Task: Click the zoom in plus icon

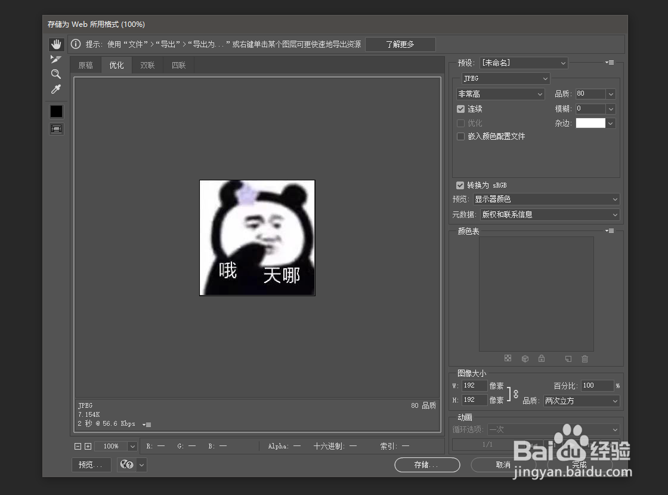Action: (x=88, y=447)
